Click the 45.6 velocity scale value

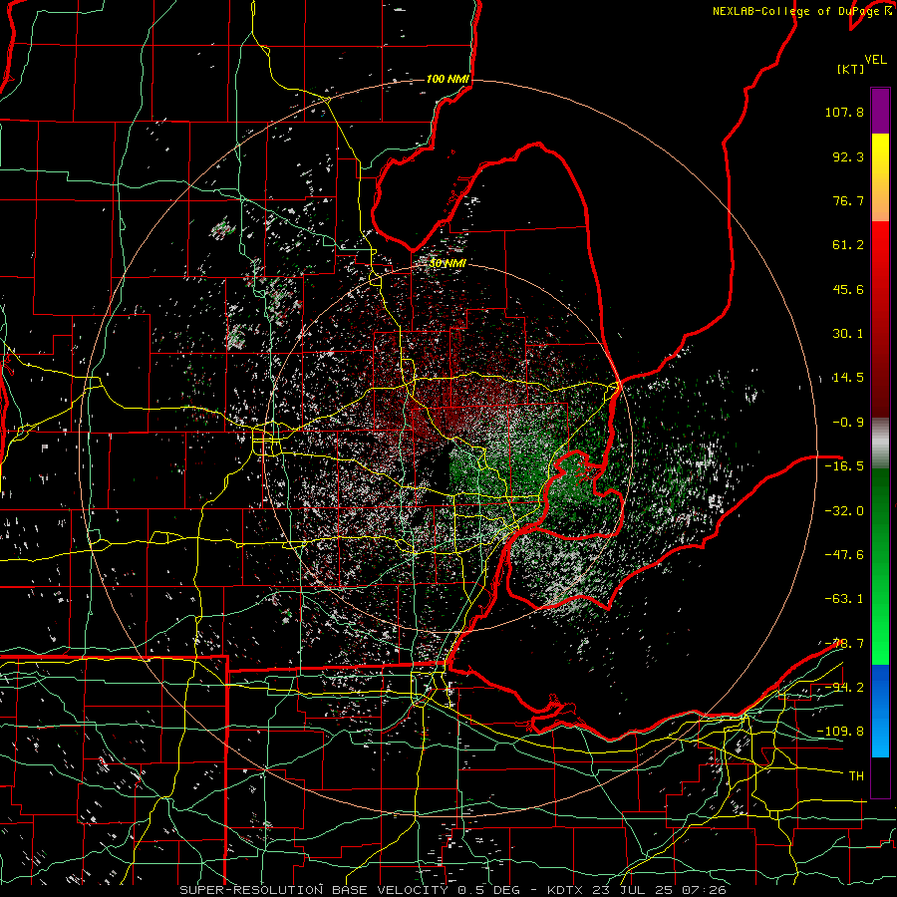pyautogui.click(x=848, y=289)
